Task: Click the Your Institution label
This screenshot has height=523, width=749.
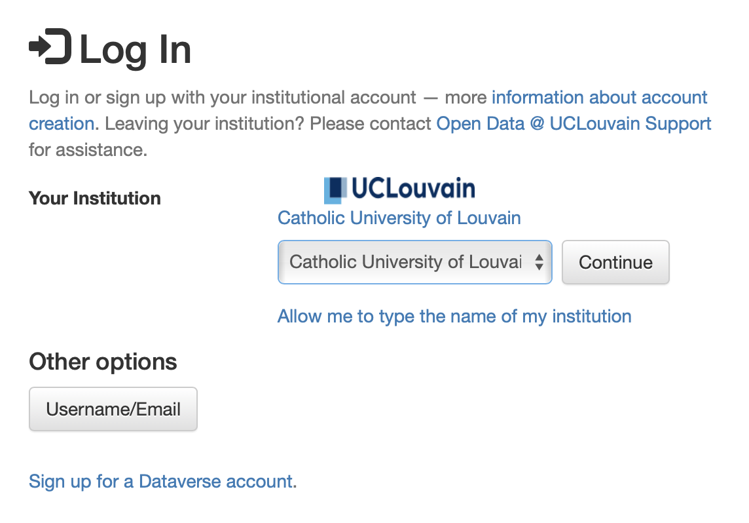Action: click(x=94, y=199)
